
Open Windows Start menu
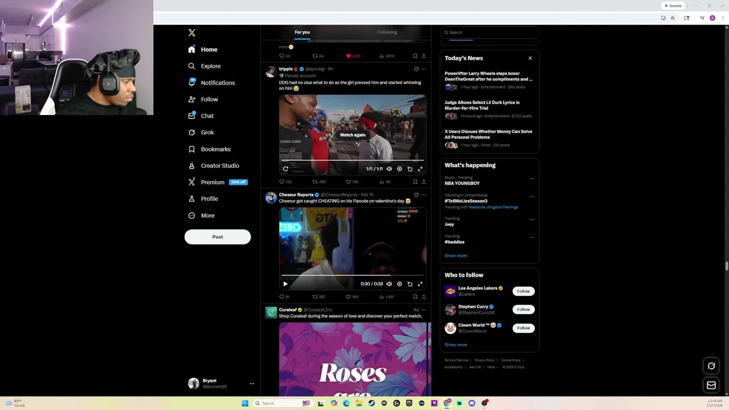click(245, 403)
